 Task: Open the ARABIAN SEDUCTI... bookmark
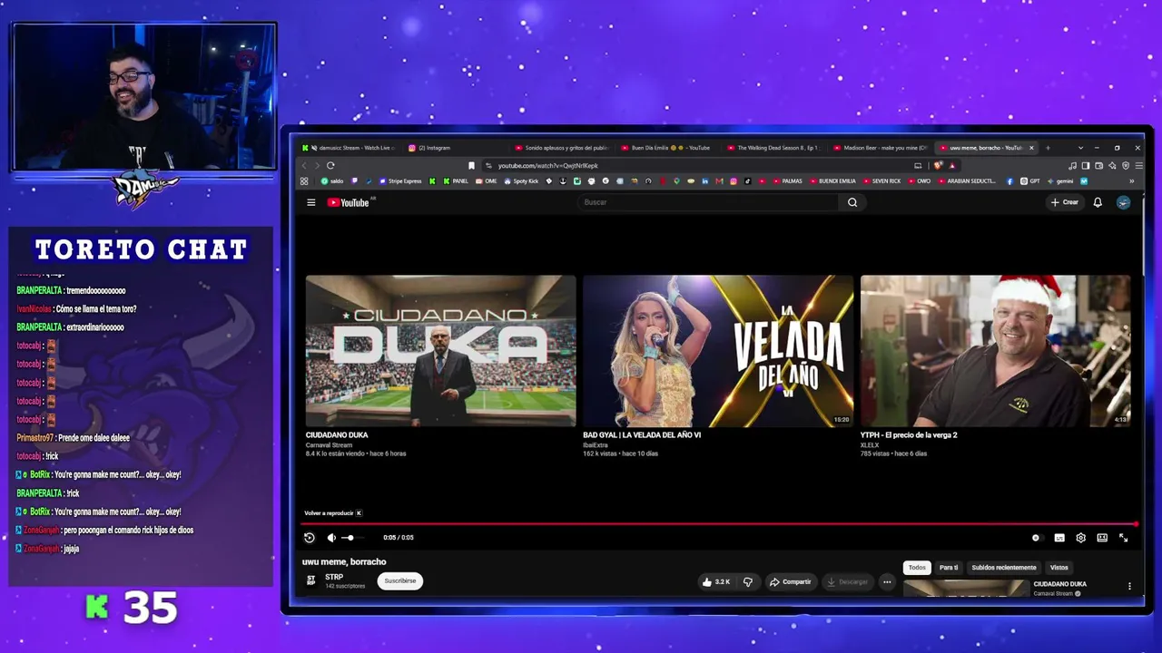click(x=967, y=181)
